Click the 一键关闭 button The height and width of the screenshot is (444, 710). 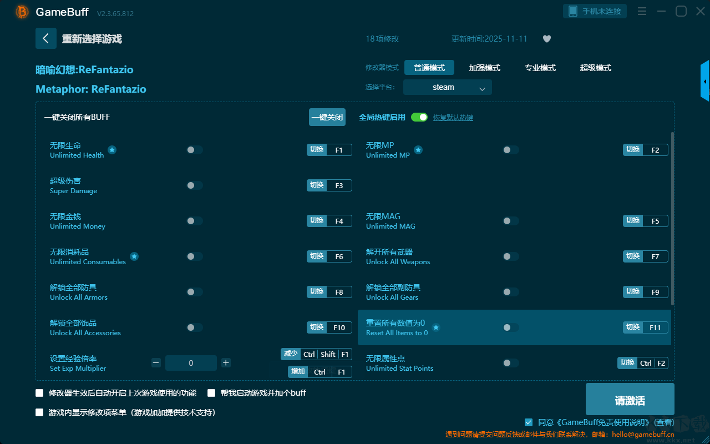pyautogui.click(x=327, y=117)
